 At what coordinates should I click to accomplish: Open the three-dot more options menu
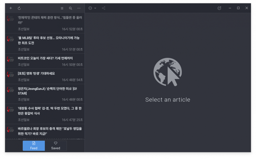coord(79,8)
